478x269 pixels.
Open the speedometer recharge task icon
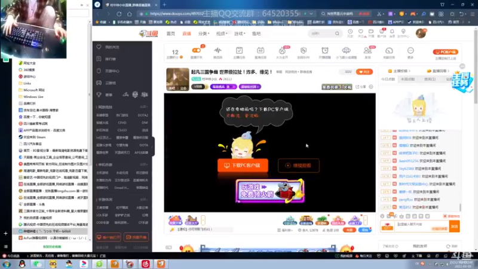389,52
